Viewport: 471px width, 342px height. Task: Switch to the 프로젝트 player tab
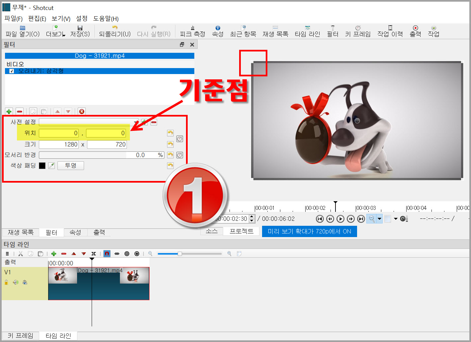click(x=241, y=231)
